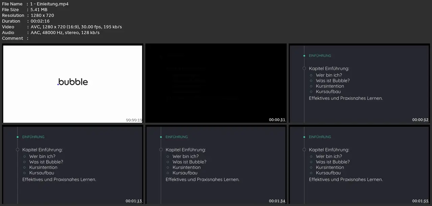Click Kursintention in the 00:01:55 frame
This screenshot has height=206, width=432.
coord(330,167)
